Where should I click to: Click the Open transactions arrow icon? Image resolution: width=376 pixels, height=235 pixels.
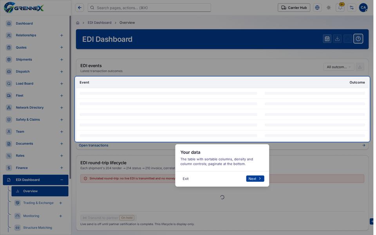click(x=364, y=145)
